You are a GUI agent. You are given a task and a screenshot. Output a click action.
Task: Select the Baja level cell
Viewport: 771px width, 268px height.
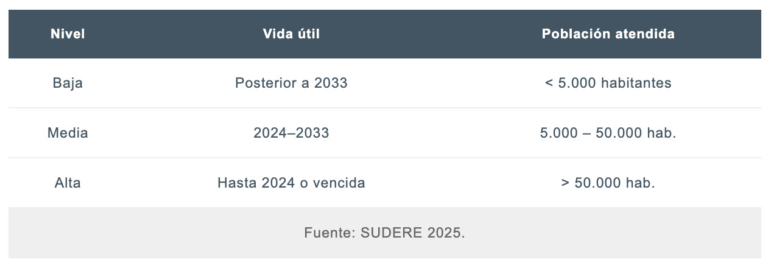click(x=68, y=83)
